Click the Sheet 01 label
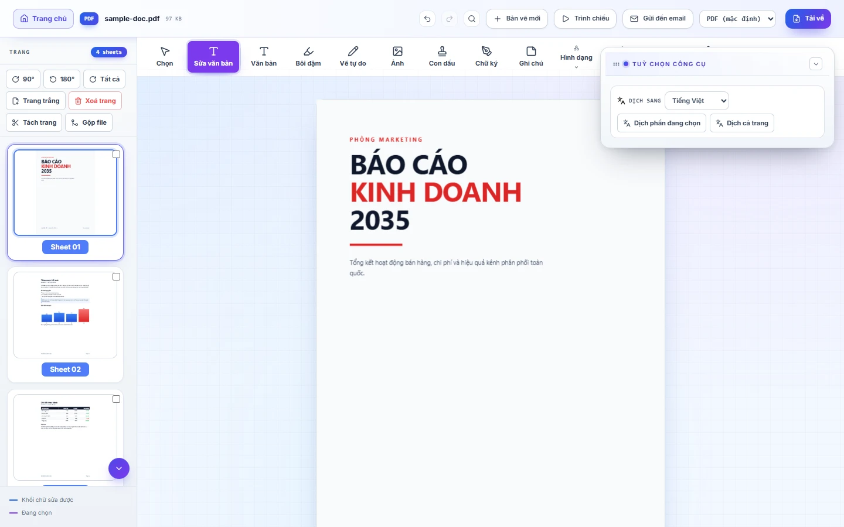Image resolution: width=844 pixels, height=527 pixels. [x=65, y=247]
